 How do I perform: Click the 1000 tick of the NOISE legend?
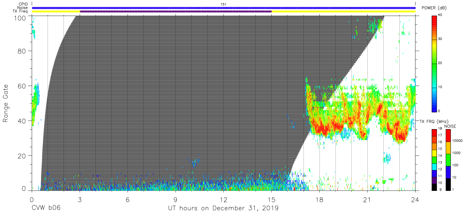tap(457, 153)
